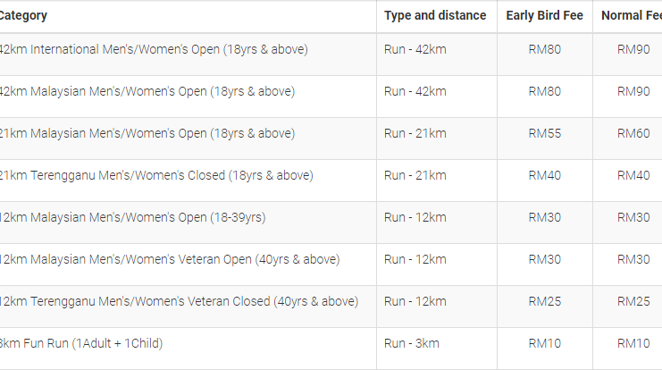Select the 12km Terengganu Veteran Closed category

[179, 301]
